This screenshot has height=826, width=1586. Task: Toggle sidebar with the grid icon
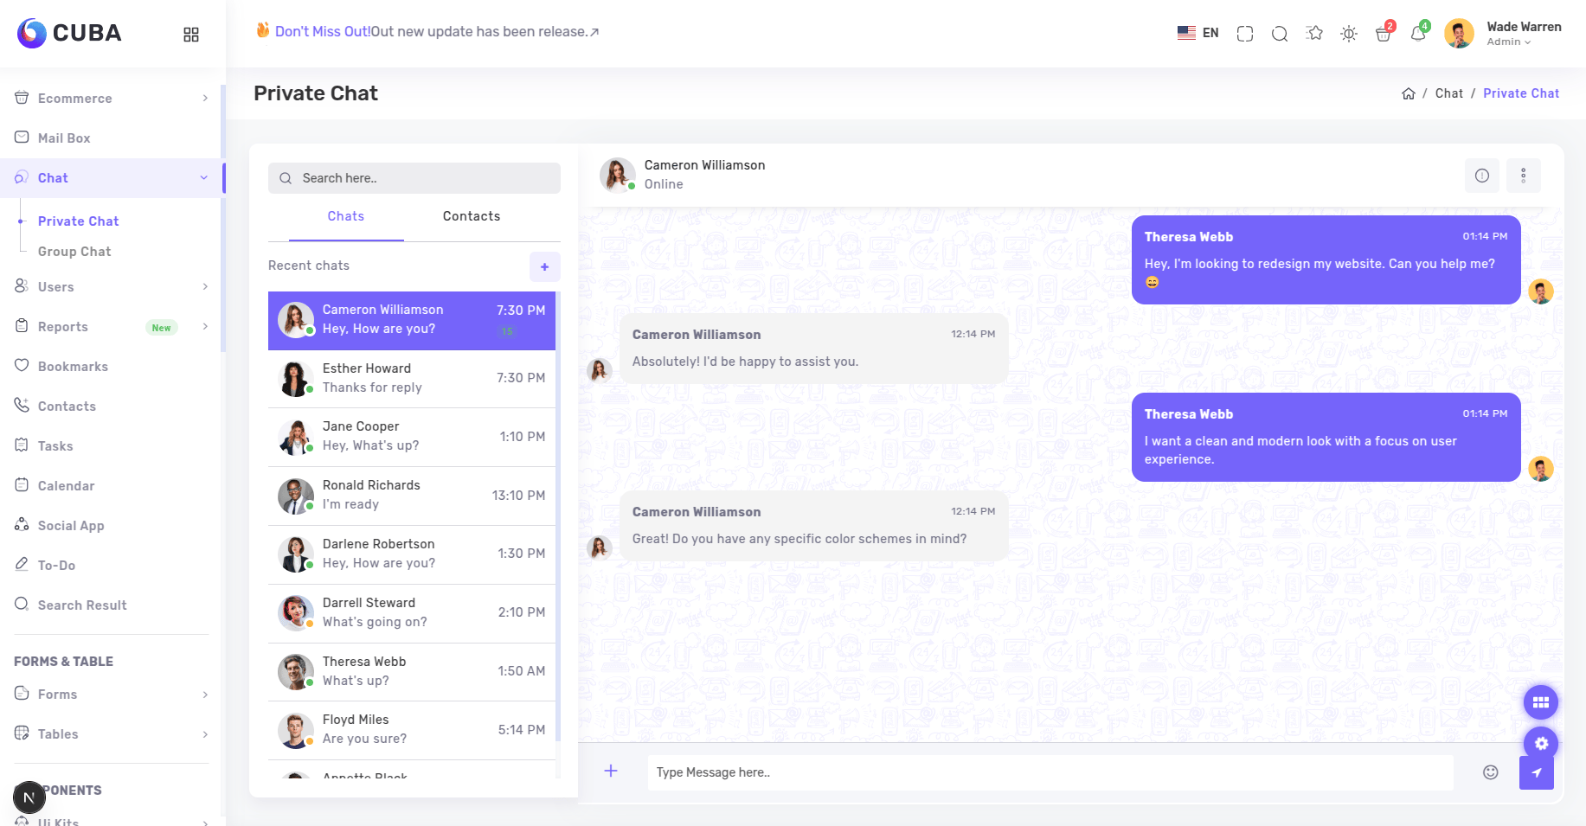(191, 35)
